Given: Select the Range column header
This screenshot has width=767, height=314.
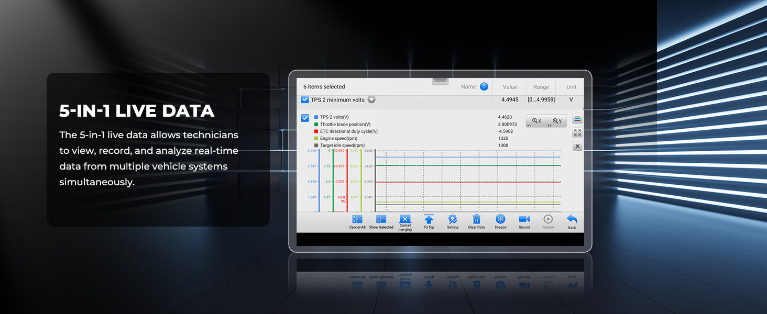Looking at the screenshot, I should click(541, 87).
